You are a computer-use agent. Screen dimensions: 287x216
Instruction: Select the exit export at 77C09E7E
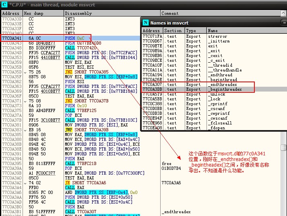pyautogui.click(x=214, y=46)
